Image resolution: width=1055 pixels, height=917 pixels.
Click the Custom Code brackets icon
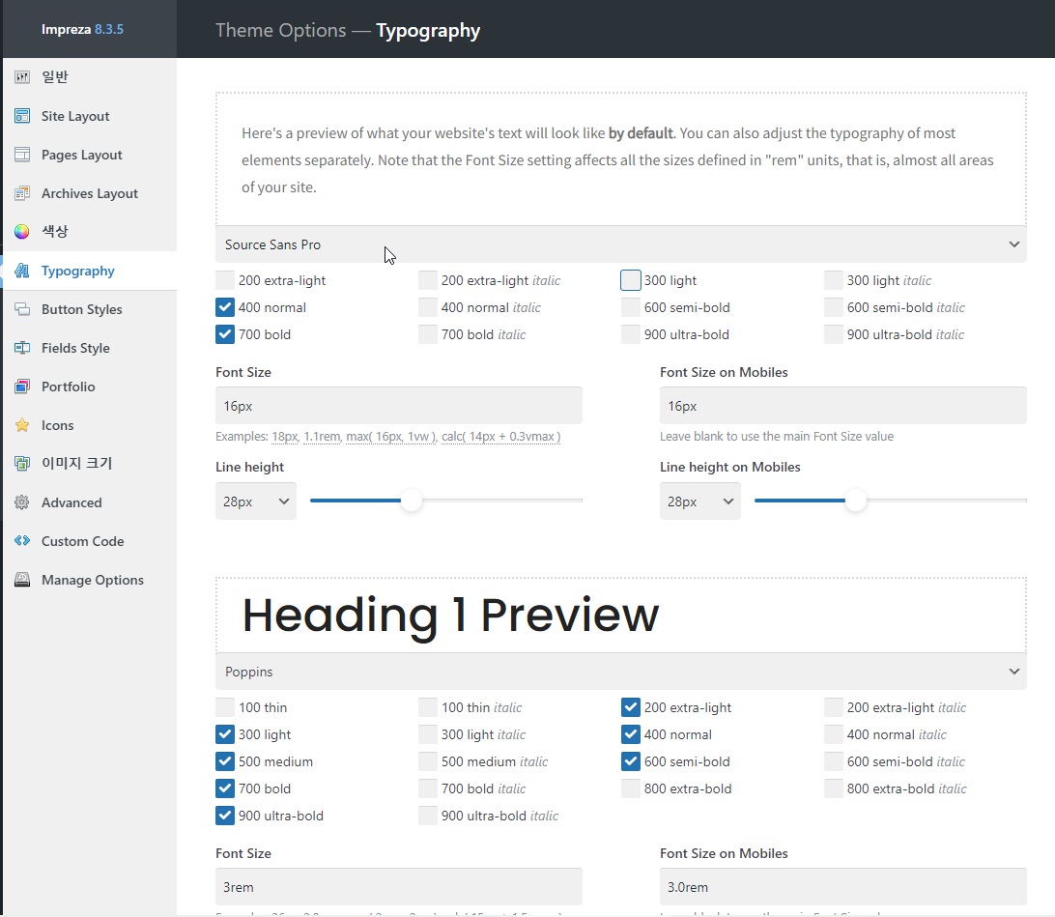point(22,541)
